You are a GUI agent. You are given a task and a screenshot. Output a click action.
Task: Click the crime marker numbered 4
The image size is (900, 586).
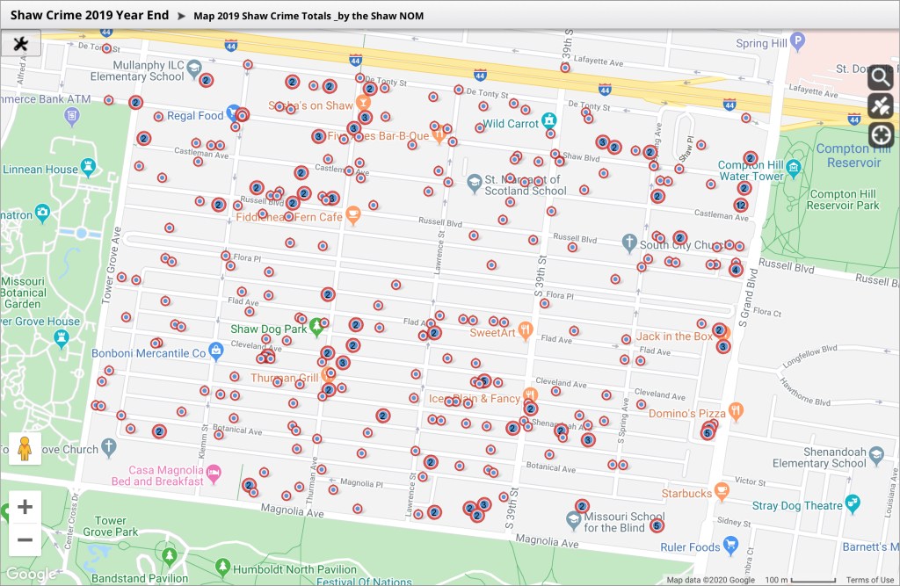(735, 270)
